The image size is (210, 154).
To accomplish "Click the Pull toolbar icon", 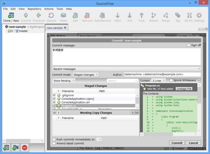I will click(130, 17).
